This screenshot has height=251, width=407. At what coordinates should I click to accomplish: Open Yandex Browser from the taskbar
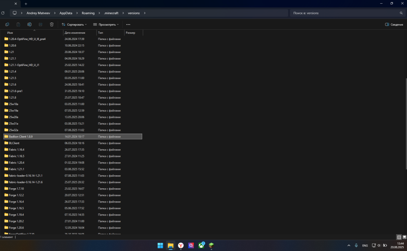point(181,245)
